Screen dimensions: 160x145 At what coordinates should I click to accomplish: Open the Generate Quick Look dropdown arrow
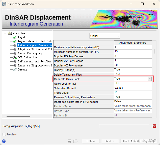pyautogui.click(x=150, y=79)
